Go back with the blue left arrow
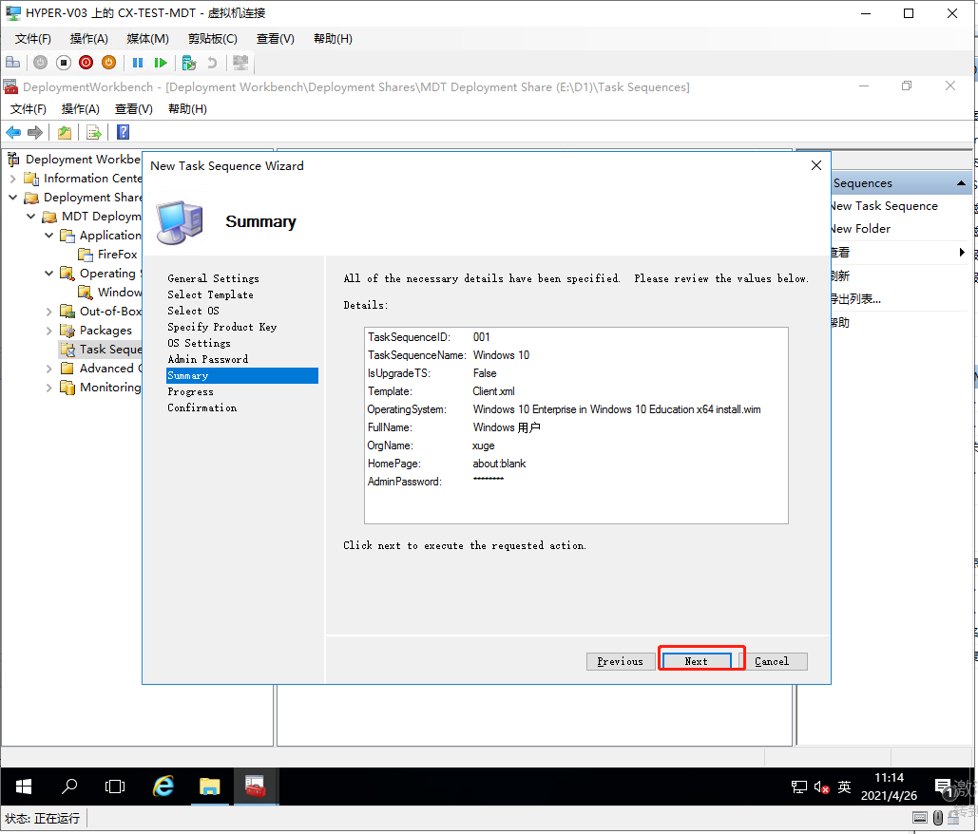This screenshot has width=978, height=834. click(13, 132)
